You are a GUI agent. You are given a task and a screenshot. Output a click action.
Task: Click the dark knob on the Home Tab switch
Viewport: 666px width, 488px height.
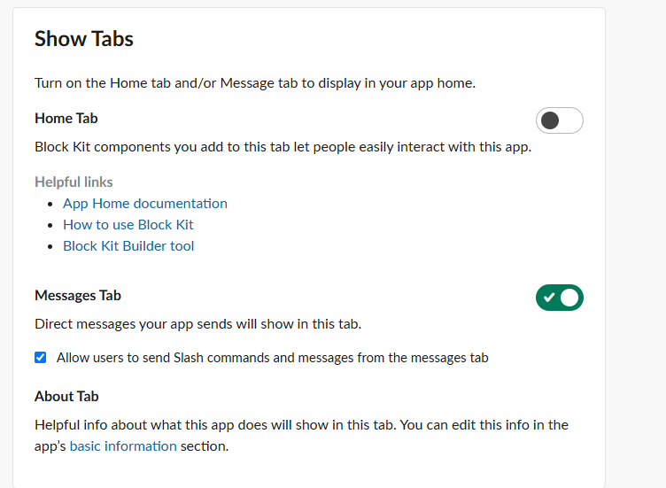550,120
